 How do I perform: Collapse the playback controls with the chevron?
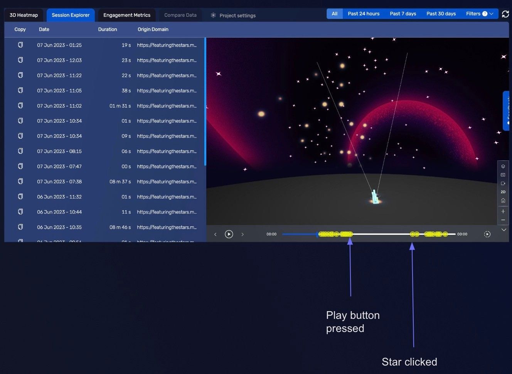coord(504,229)
